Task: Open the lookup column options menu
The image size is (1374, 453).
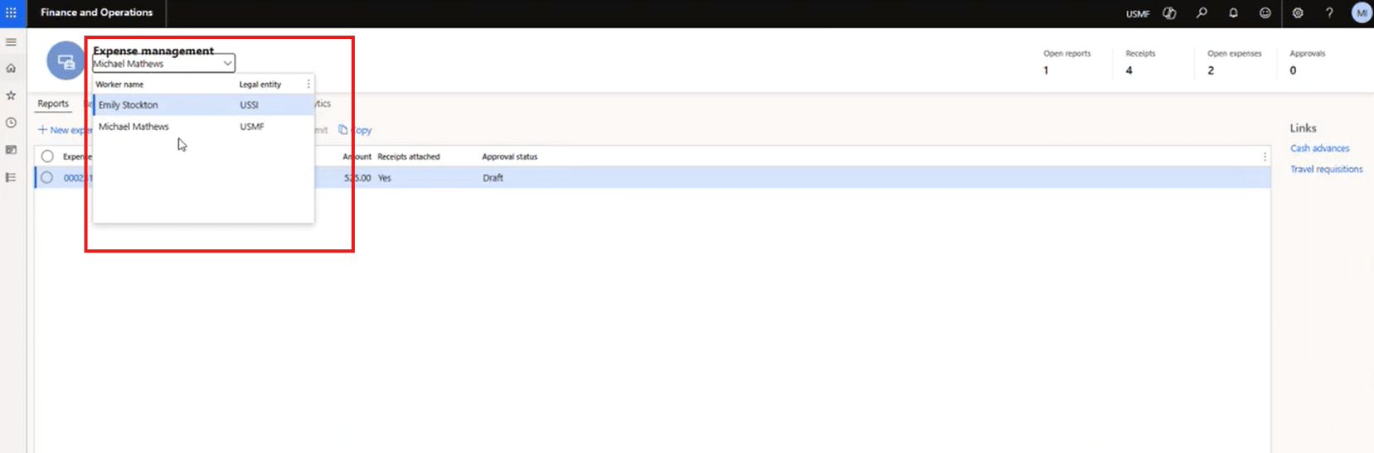Action: coord(308,84)
